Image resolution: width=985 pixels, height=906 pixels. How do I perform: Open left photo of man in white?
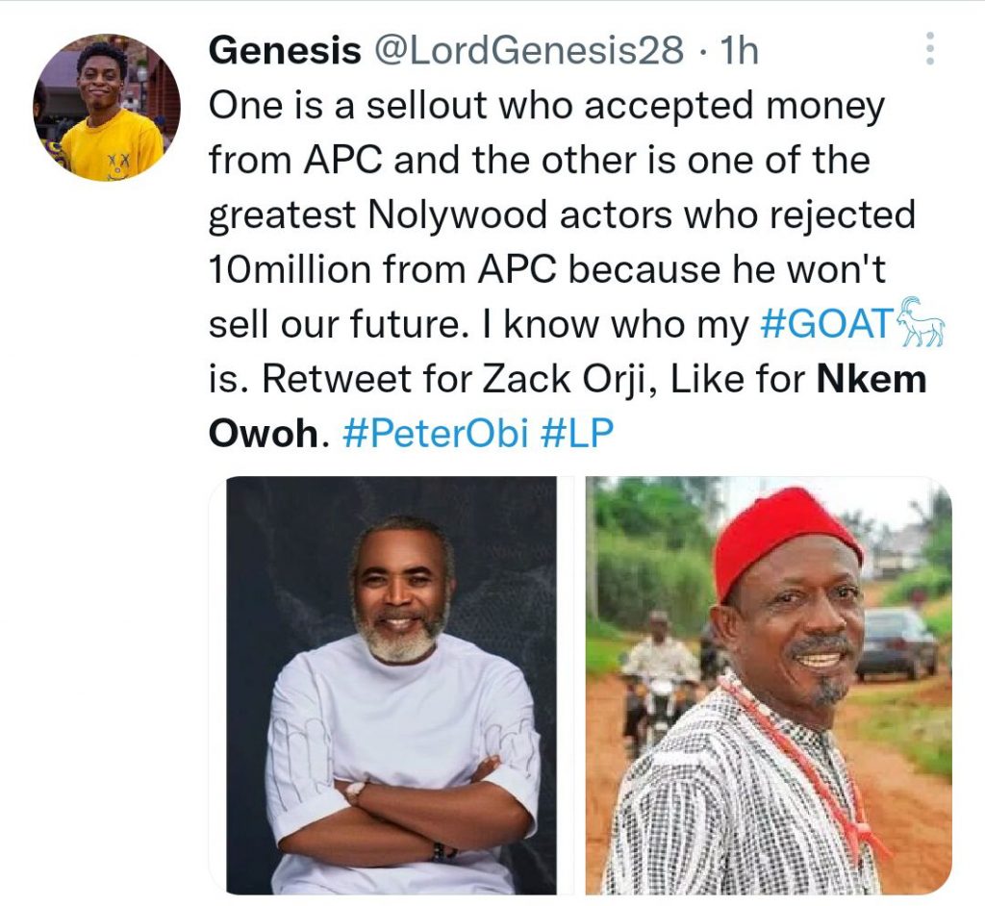coord(391,685)
